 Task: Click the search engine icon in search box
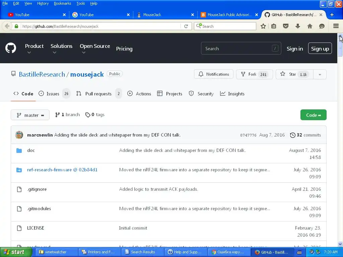click(x=199, y=26)
